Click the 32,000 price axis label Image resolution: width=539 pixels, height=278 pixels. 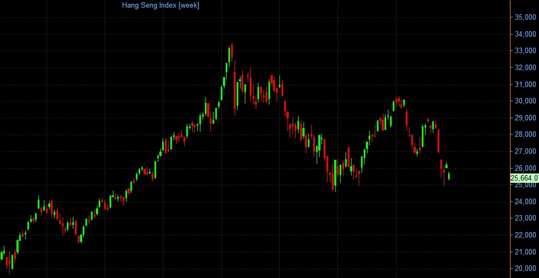click(x=525, y=67)
